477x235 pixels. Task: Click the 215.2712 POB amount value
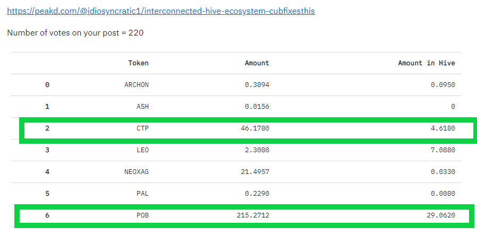click(x=253, y=215)
